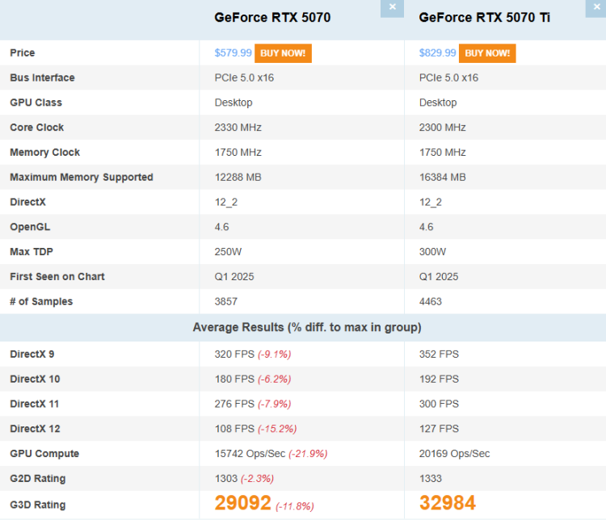Click the 108 FPS DirectX 12 result
Image resolution: width=606 pixels, height=520 pixels.
click(x=234, y=429)
